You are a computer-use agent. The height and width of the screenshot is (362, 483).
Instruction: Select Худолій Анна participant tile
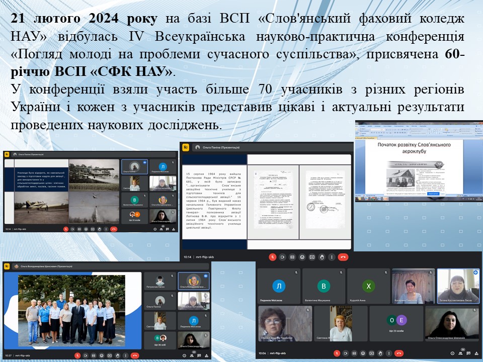[x=368, y=286]
